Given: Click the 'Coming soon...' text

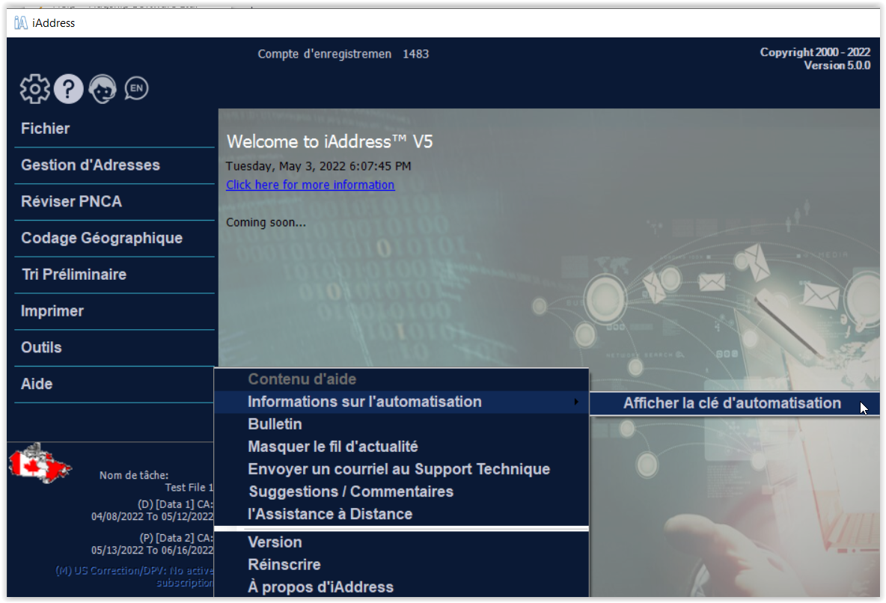Looking at the screenshot, I should pyautogui.click(x=266, y=223).
